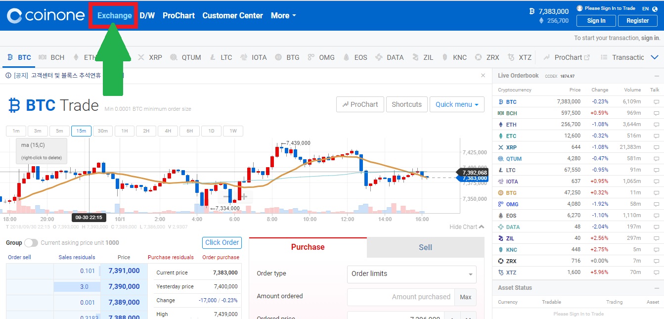Select the IOTA coin tab
Image resolution: width=664 pixels, height=319 pixels.
[x=254, y=57]
